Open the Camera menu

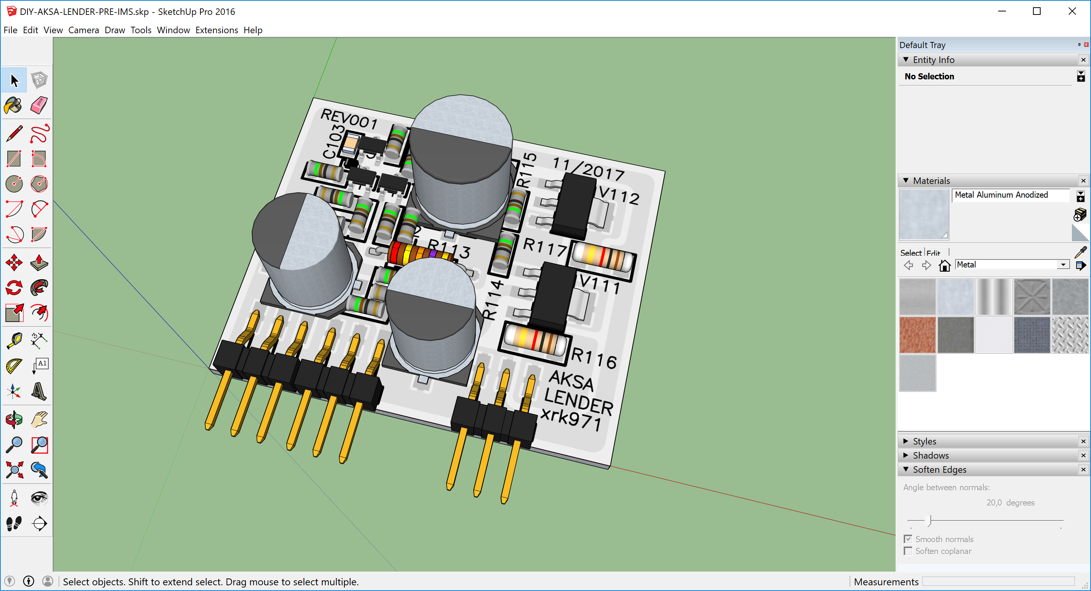pyautogui.click(x=84, y=30)
